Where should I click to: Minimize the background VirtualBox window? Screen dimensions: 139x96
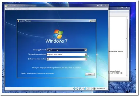coord(119,8)
